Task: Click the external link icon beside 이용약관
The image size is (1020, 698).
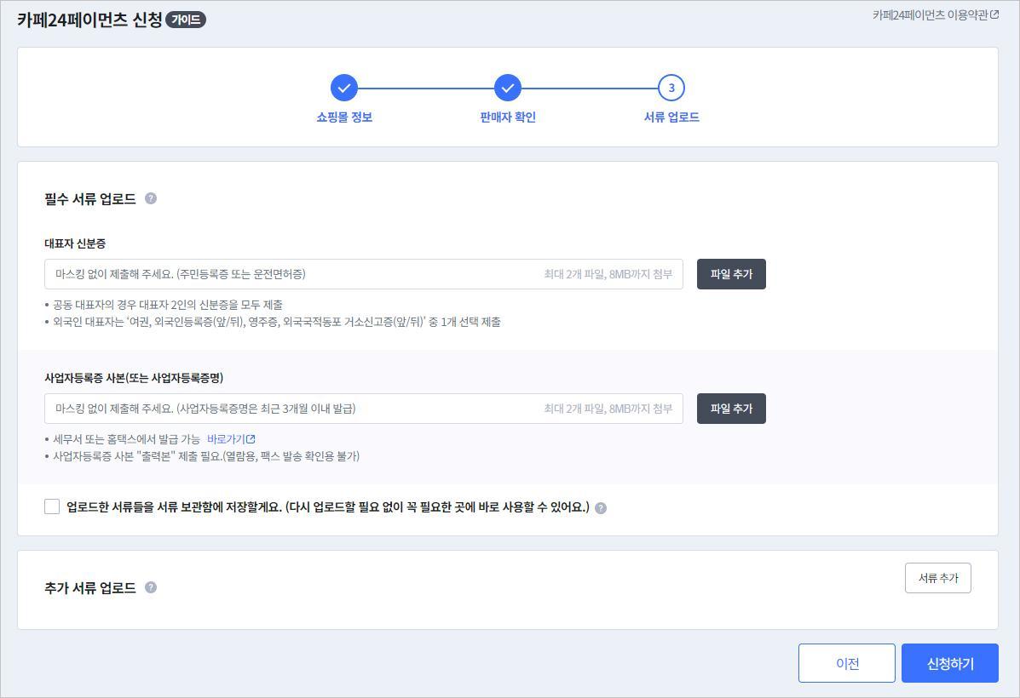Action: point(994,14)
